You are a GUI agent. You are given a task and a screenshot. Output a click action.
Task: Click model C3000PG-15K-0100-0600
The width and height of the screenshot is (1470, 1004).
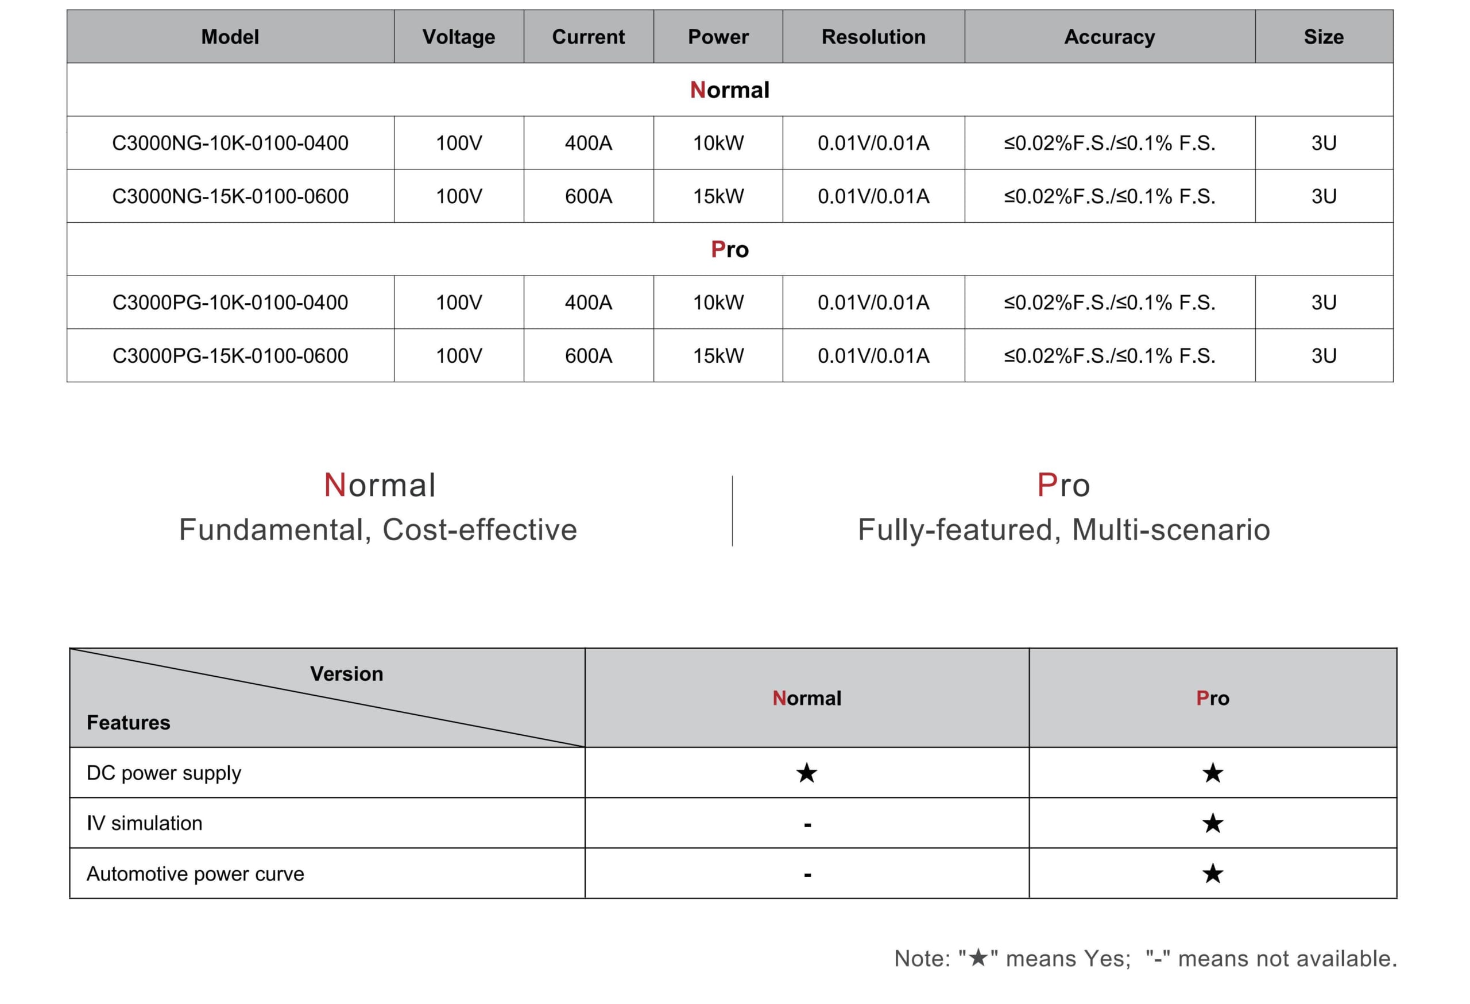point(230,355)
